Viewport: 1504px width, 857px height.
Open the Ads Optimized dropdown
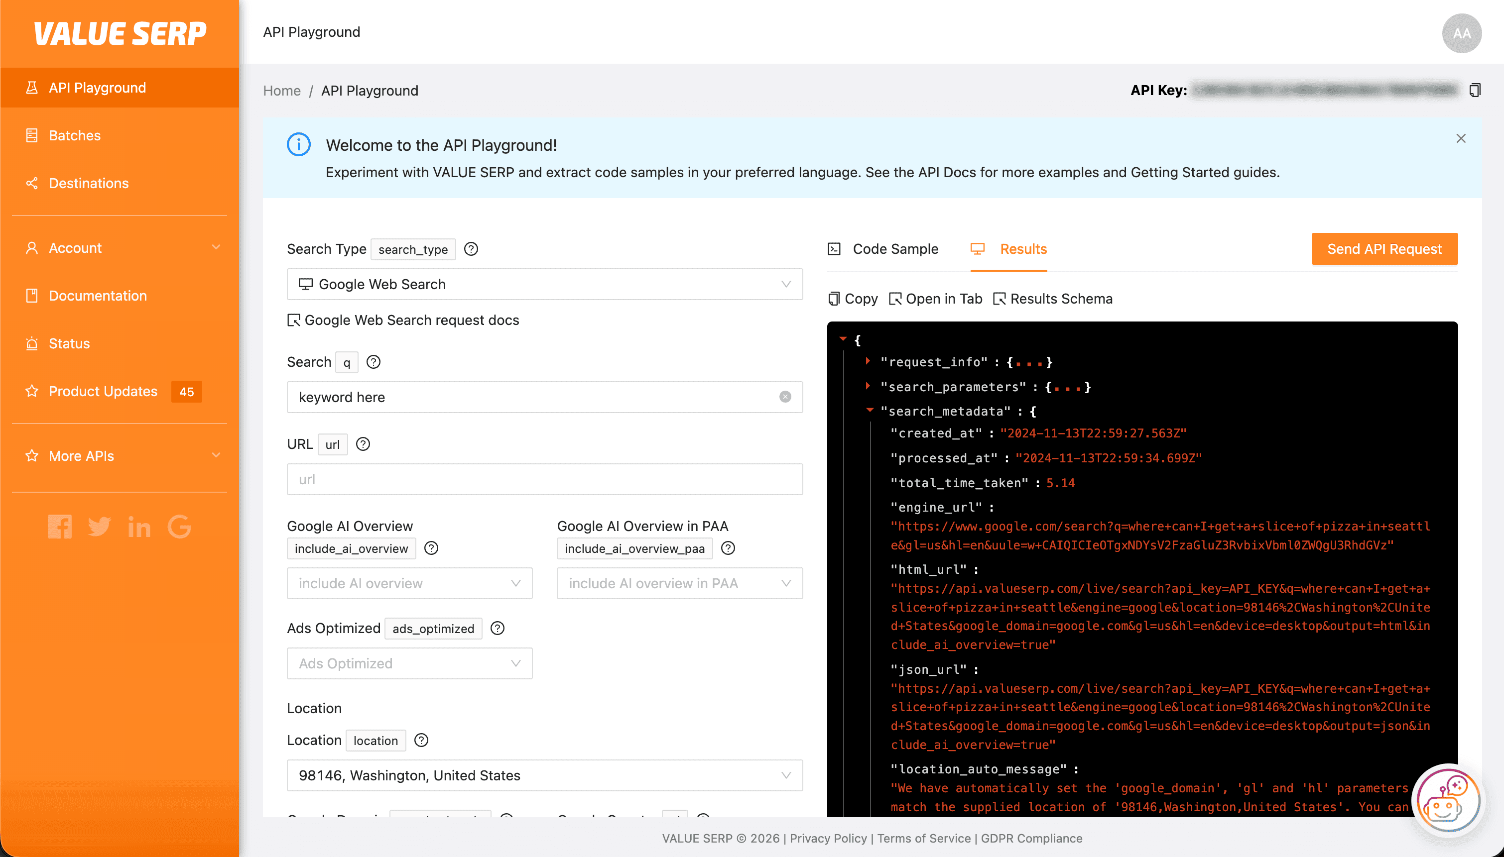click(x=409, y=663)
